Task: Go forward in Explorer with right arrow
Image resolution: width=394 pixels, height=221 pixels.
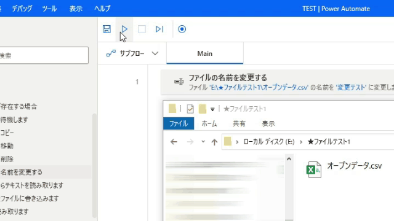Action: 190,142
